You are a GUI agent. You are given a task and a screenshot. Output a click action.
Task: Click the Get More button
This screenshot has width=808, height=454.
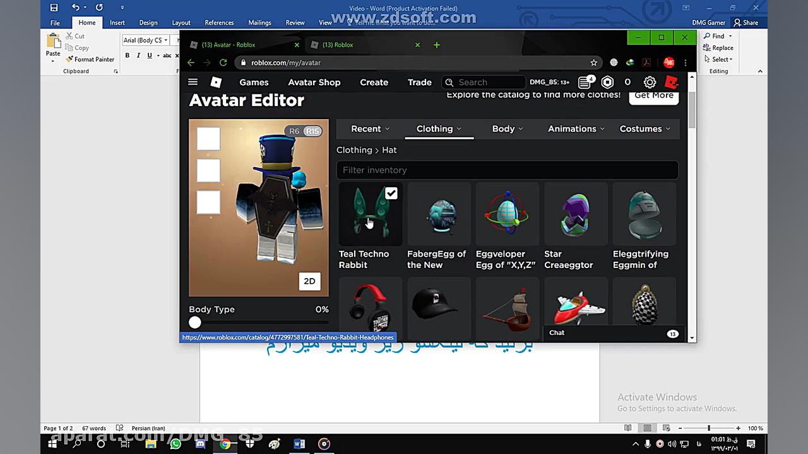pyautogui.click(x=654, y=95)
